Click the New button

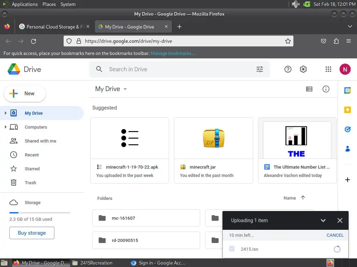[25, 94]
